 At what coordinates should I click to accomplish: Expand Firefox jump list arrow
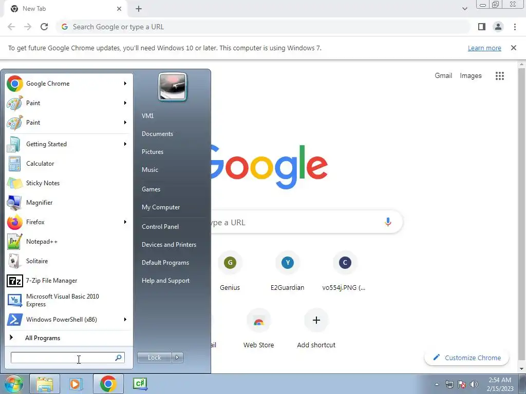125,222
